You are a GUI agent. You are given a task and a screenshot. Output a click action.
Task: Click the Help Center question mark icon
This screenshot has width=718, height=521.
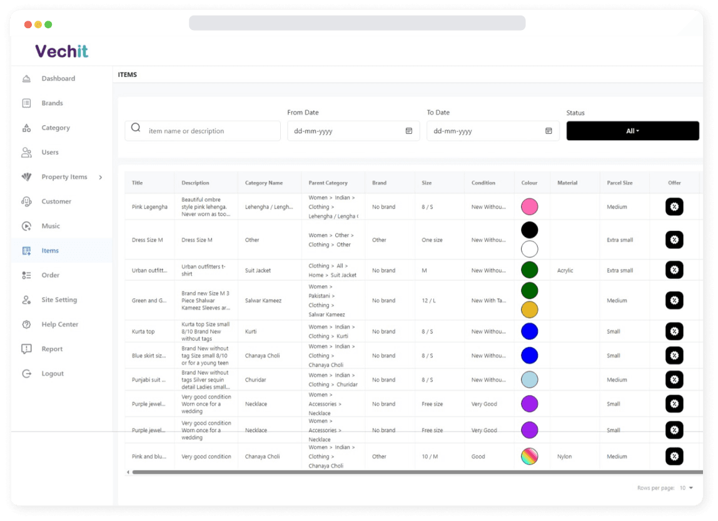coord(26,325)
